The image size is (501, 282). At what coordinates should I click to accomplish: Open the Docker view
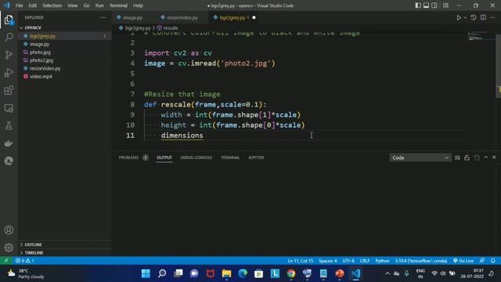[x=9, y=143]
